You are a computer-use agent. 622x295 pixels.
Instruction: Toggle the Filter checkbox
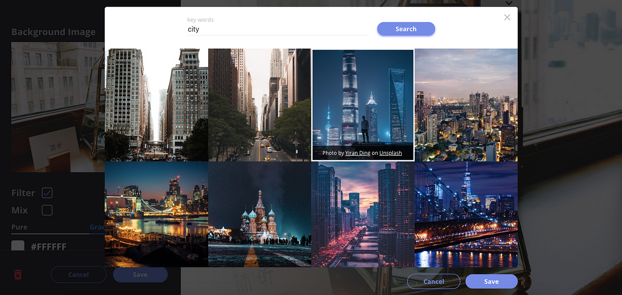pyautogui.click(x=47, y=193)
